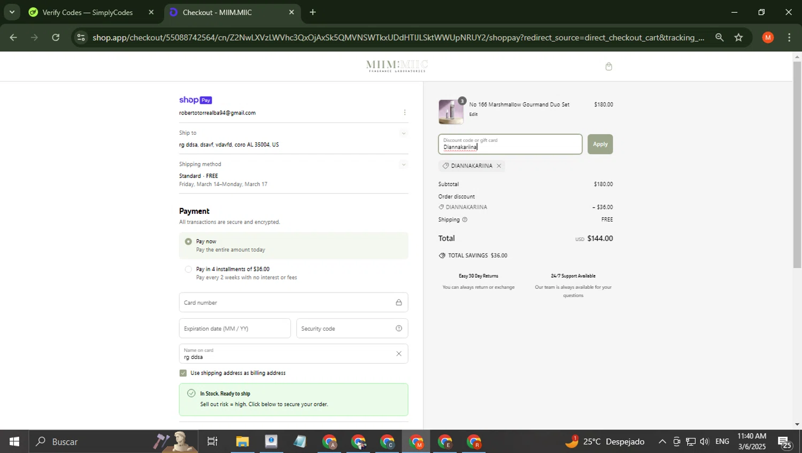Click the security code help icon
Image resolution: width=802 pixels, height=453 pixels.
point(399,328)
